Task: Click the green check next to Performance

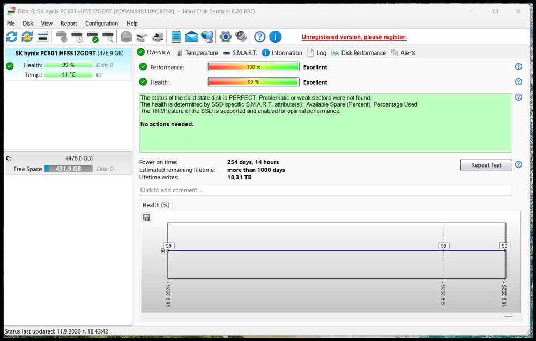Action: click(x=143, y=66)
